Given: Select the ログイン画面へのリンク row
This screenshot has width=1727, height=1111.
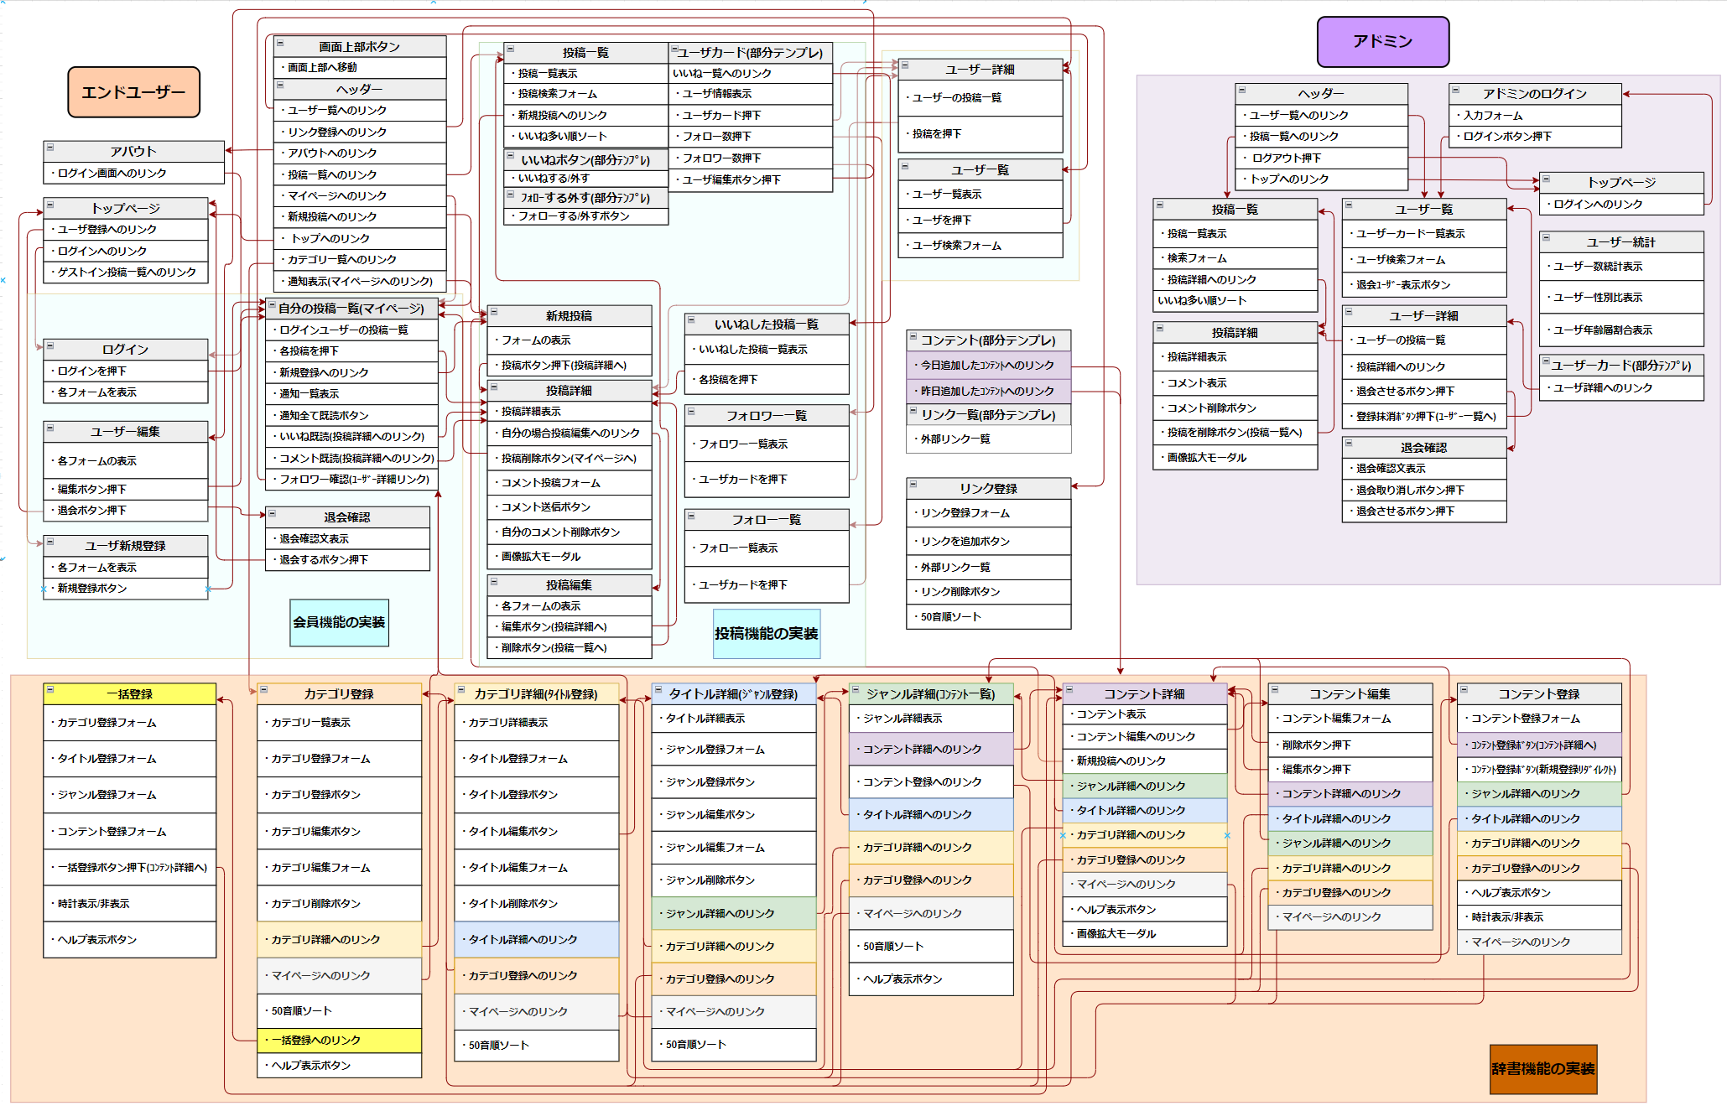Looking at the screenshot, I should [x=134, y=173].
